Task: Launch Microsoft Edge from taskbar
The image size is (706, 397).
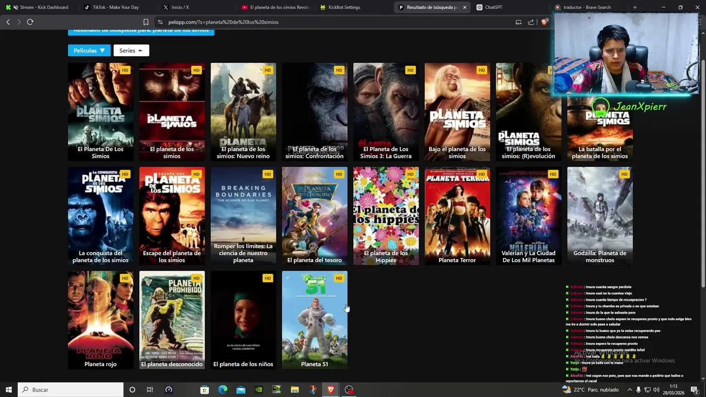Action: click(223, 390)
